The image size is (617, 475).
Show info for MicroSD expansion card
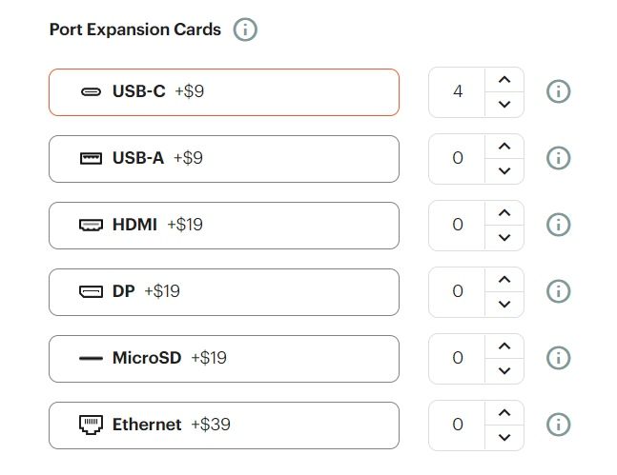(x=559, y=358)
